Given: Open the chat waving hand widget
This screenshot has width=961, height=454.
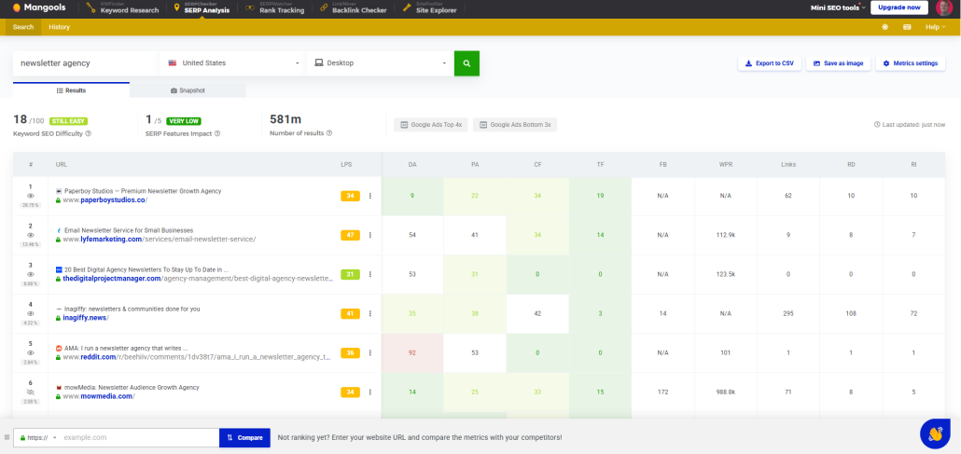Looking at the screenshot, I should click(935, 433).
